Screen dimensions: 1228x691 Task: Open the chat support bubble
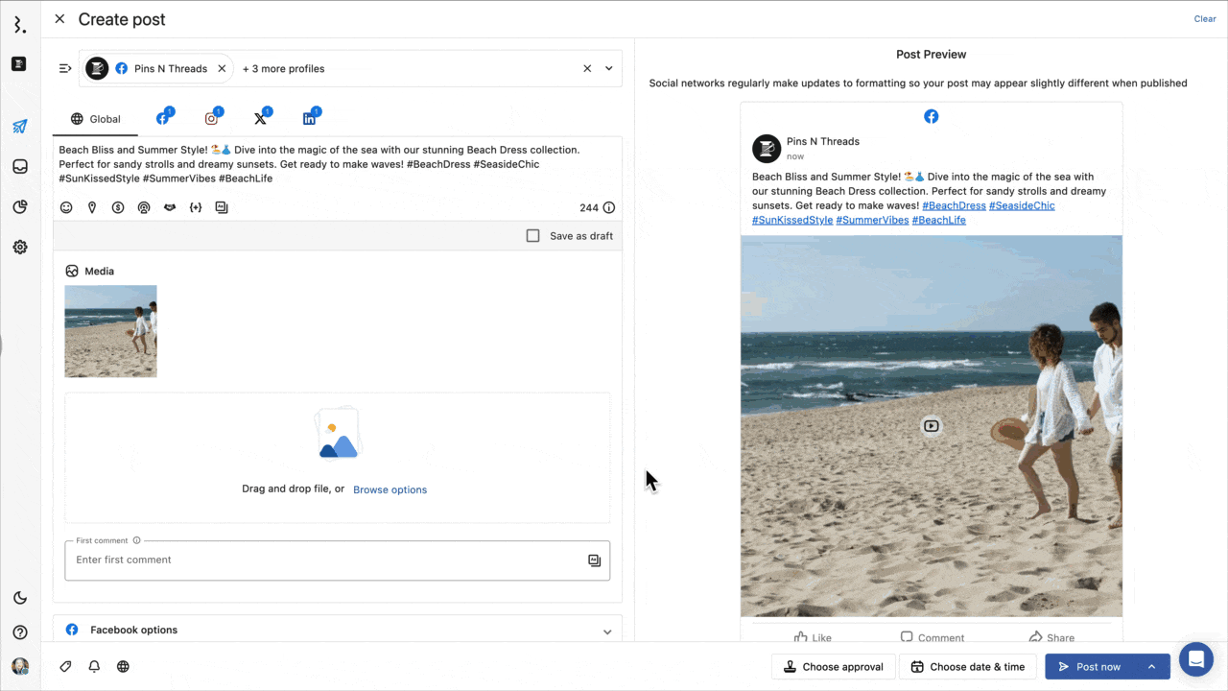(x=1196, y=659)
